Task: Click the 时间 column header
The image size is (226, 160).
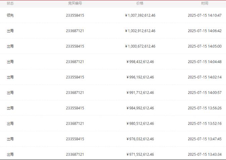Action: click(x=205, y=3)
